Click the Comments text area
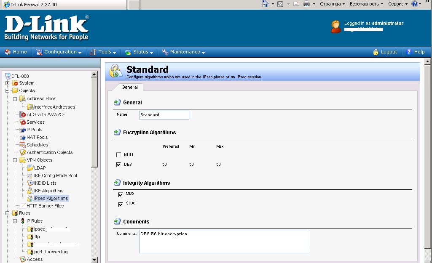This screenshot has height=263, width=432. click(x=225, y=241)
